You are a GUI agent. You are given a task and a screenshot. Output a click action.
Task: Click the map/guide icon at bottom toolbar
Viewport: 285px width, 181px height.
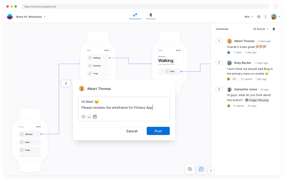190,169
